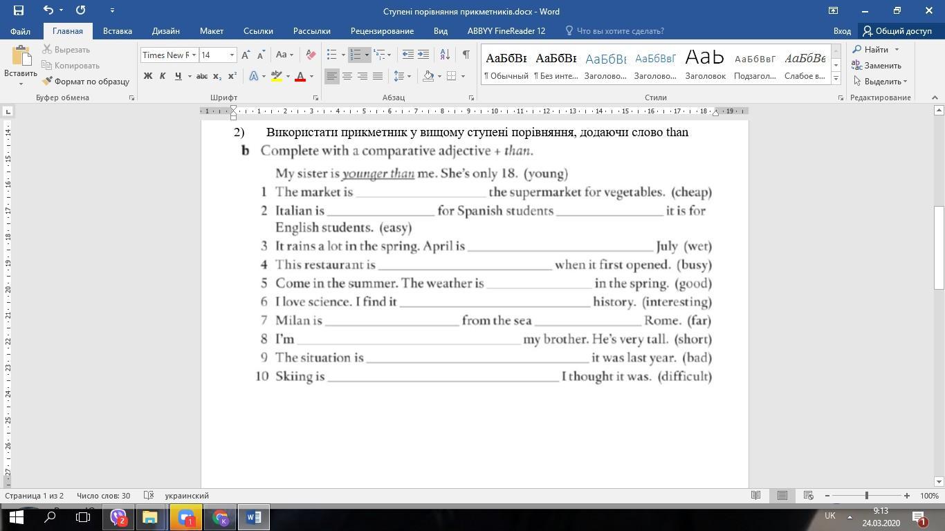Toggle italic (К) formatting

[163, 76]
